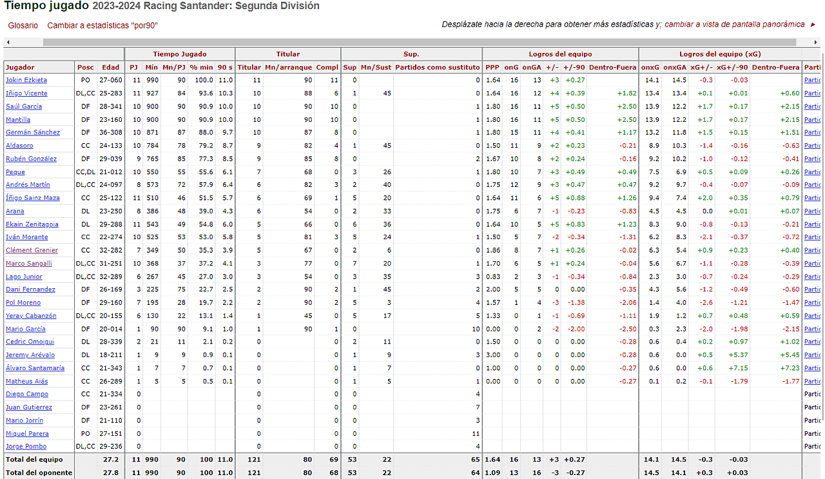Sort table by Posc column header
This screenshot has width=825, height=479.
pyautogui.click(x=85, y=67)
